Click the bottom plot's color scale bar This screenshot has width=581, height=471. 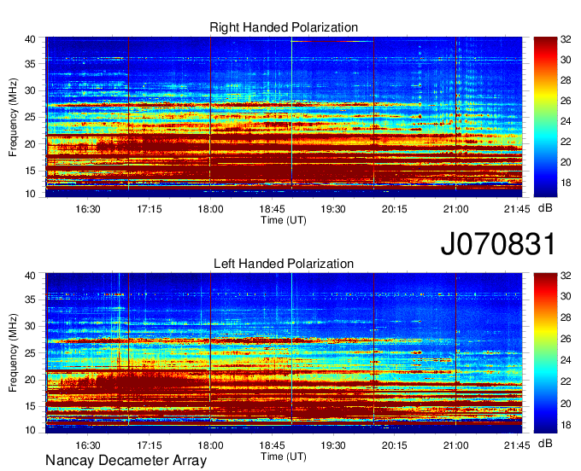tap(545, 353)
